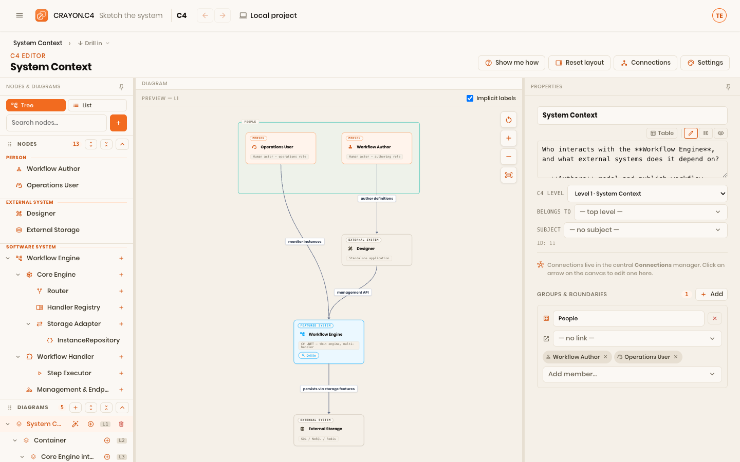This screenshot has width=740, height=462.
Task: Auto-generate System Context with magic wand
Action: click(x=75, y=424)
